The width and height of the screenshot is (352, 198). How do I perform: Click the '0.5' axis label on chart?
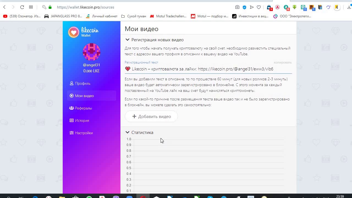point(129,168)
